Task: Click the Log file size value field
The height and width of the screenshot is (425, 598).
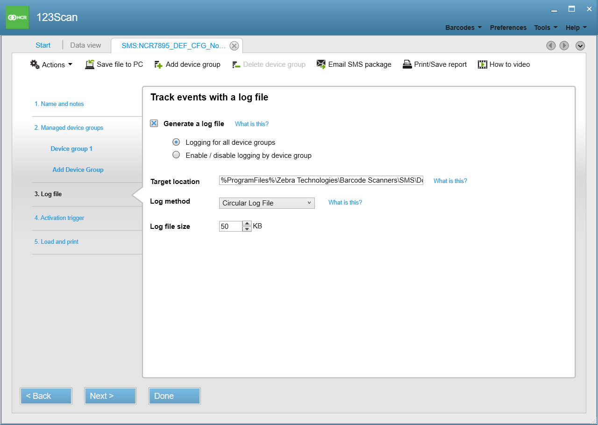Action: tap(231, 226)
